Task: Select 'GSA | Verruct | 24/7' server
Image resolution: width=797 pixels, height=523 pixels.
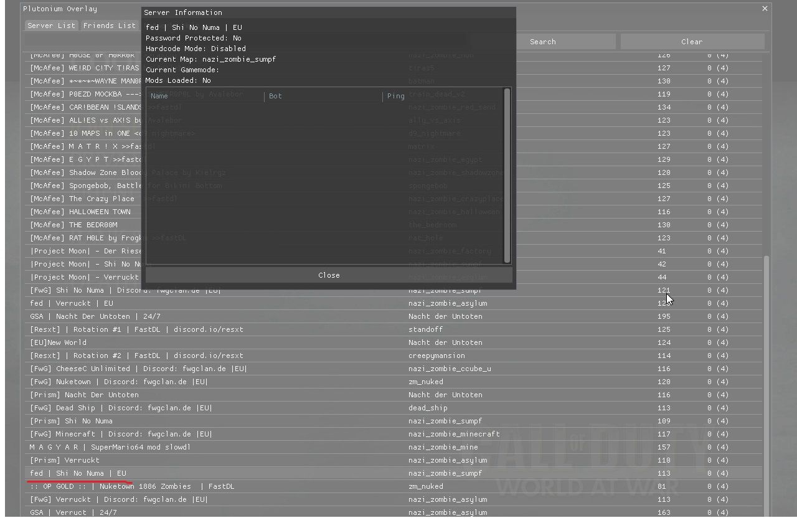Action: point(394,512)
